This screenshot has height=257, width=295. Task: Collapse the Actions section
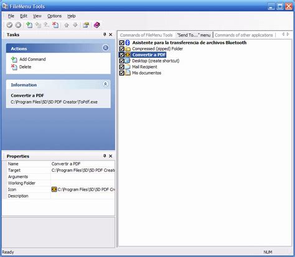pyautogui.click(x=105, y=48)
